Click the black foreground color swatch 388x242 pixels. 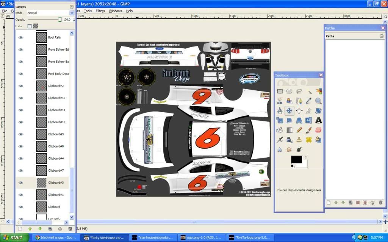click(296, 160)
